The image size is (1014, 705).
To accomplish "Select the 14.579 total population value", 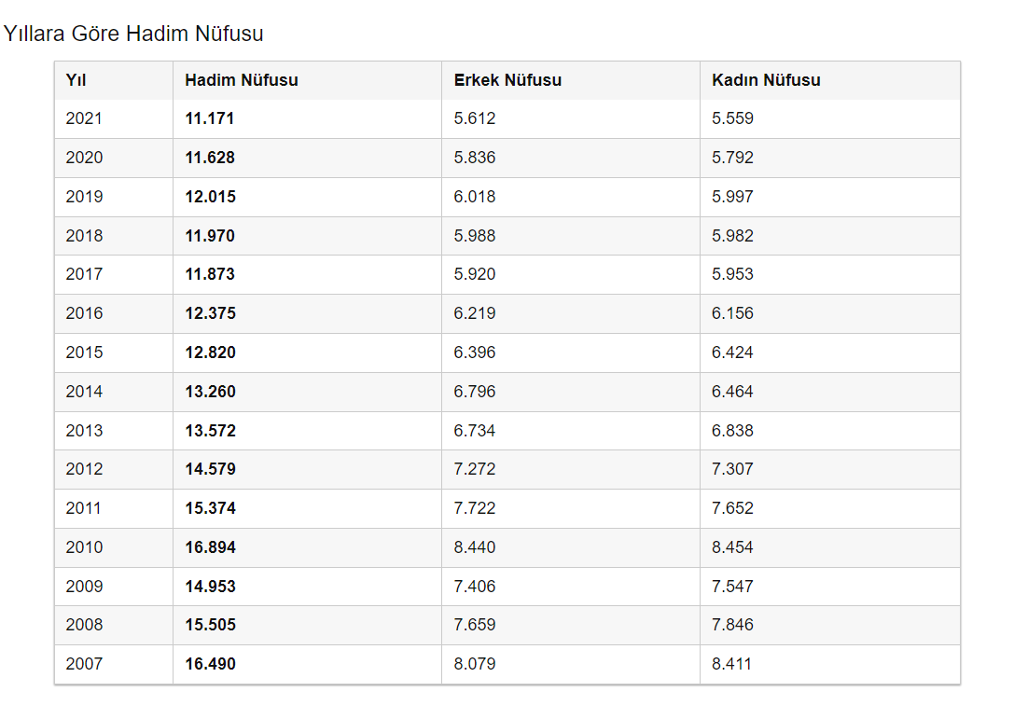I will 210,469.
